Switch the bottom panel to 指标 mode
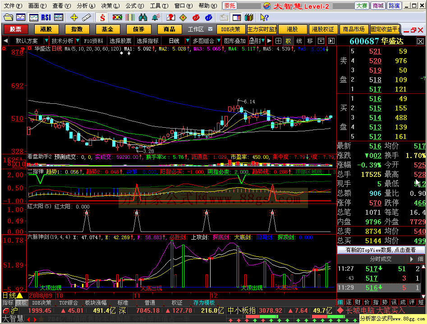Viewport: 427px width, 324px height. (x=8, y=302)
